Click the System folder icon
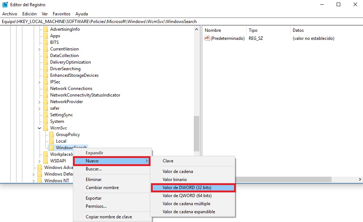The width and height of the screenshot is (363, 222). pyautogui.click(x=46, y=121)
